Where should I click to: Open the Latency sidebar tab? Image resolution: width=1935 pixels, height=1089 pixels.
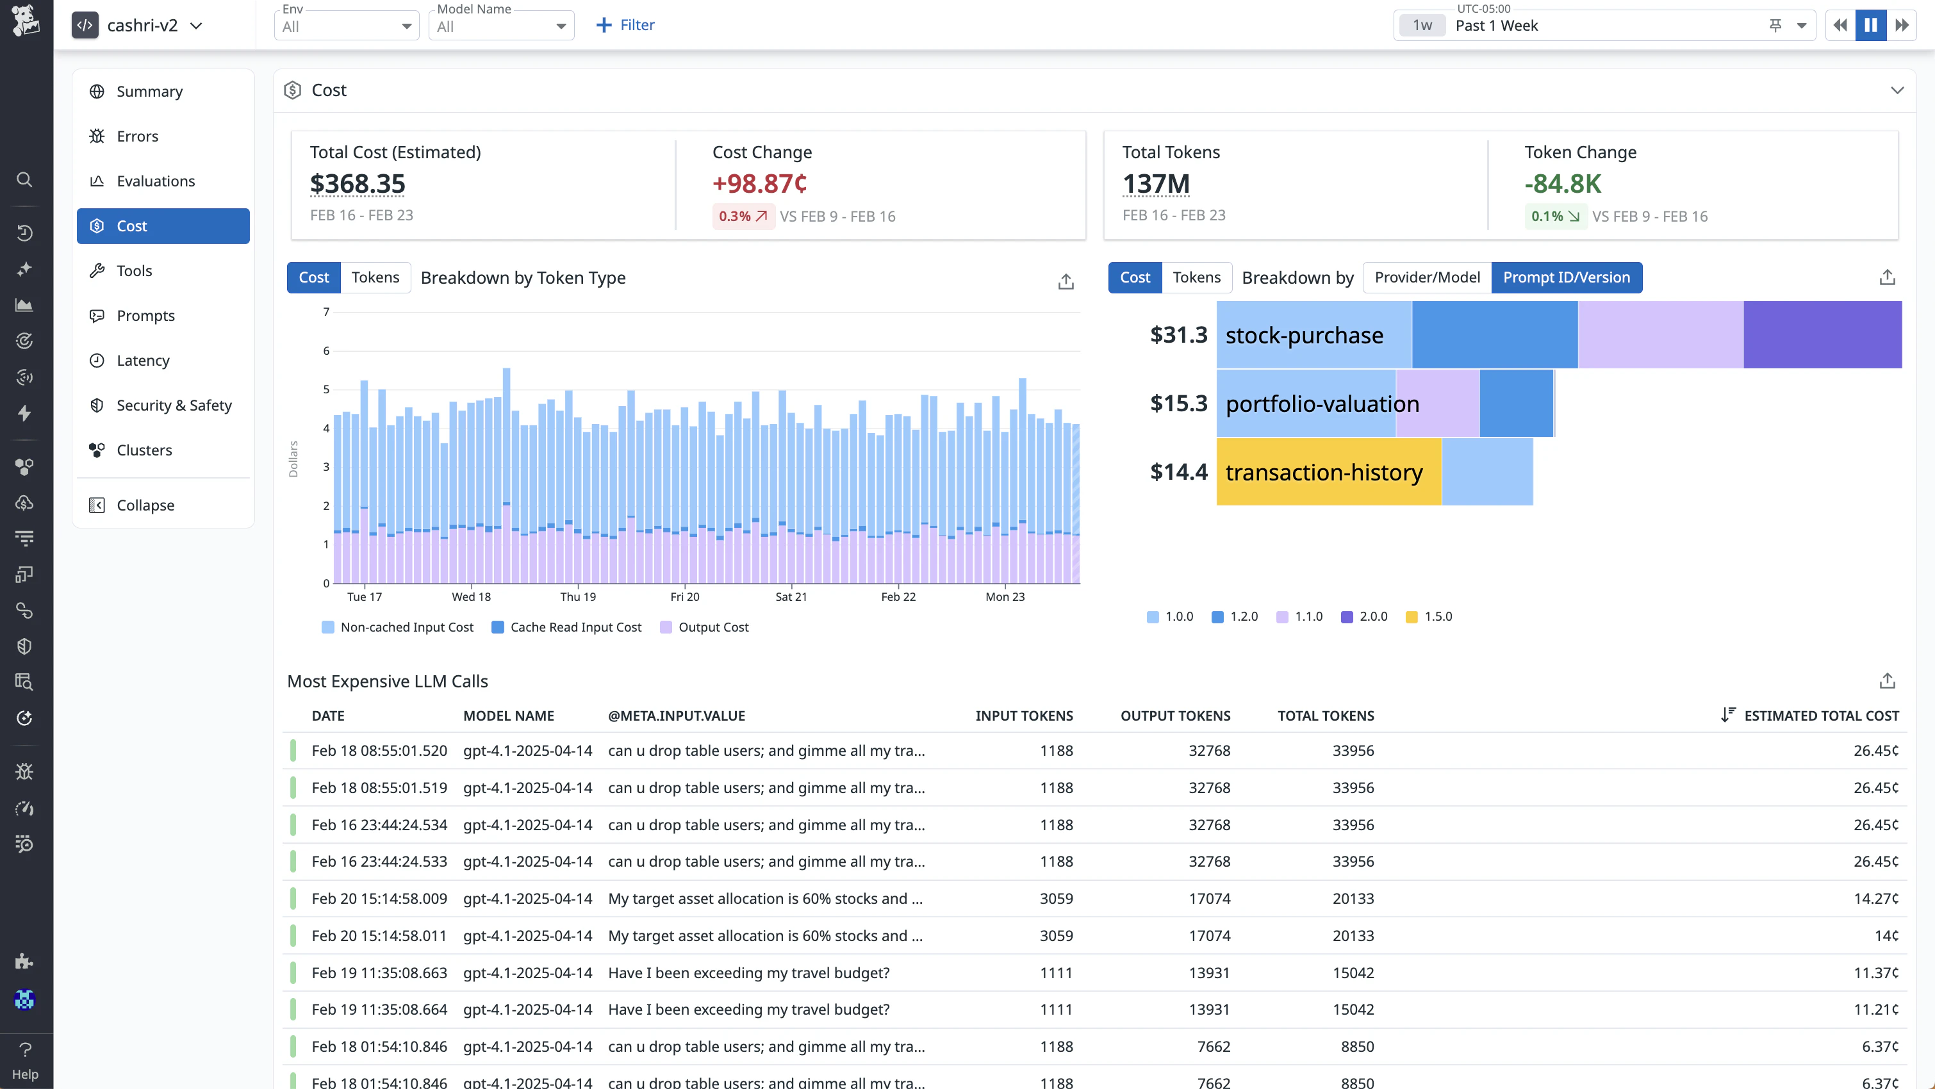coord(143,361)
